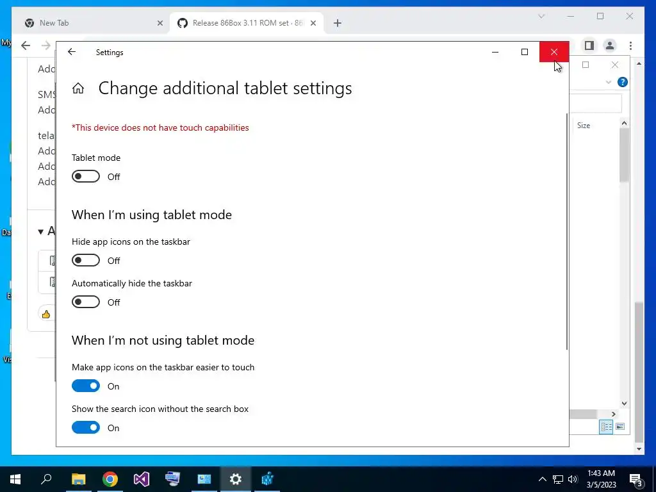Go back using the Settings back arrow
The height and width of the screenshot is (492, 656).
72,52
